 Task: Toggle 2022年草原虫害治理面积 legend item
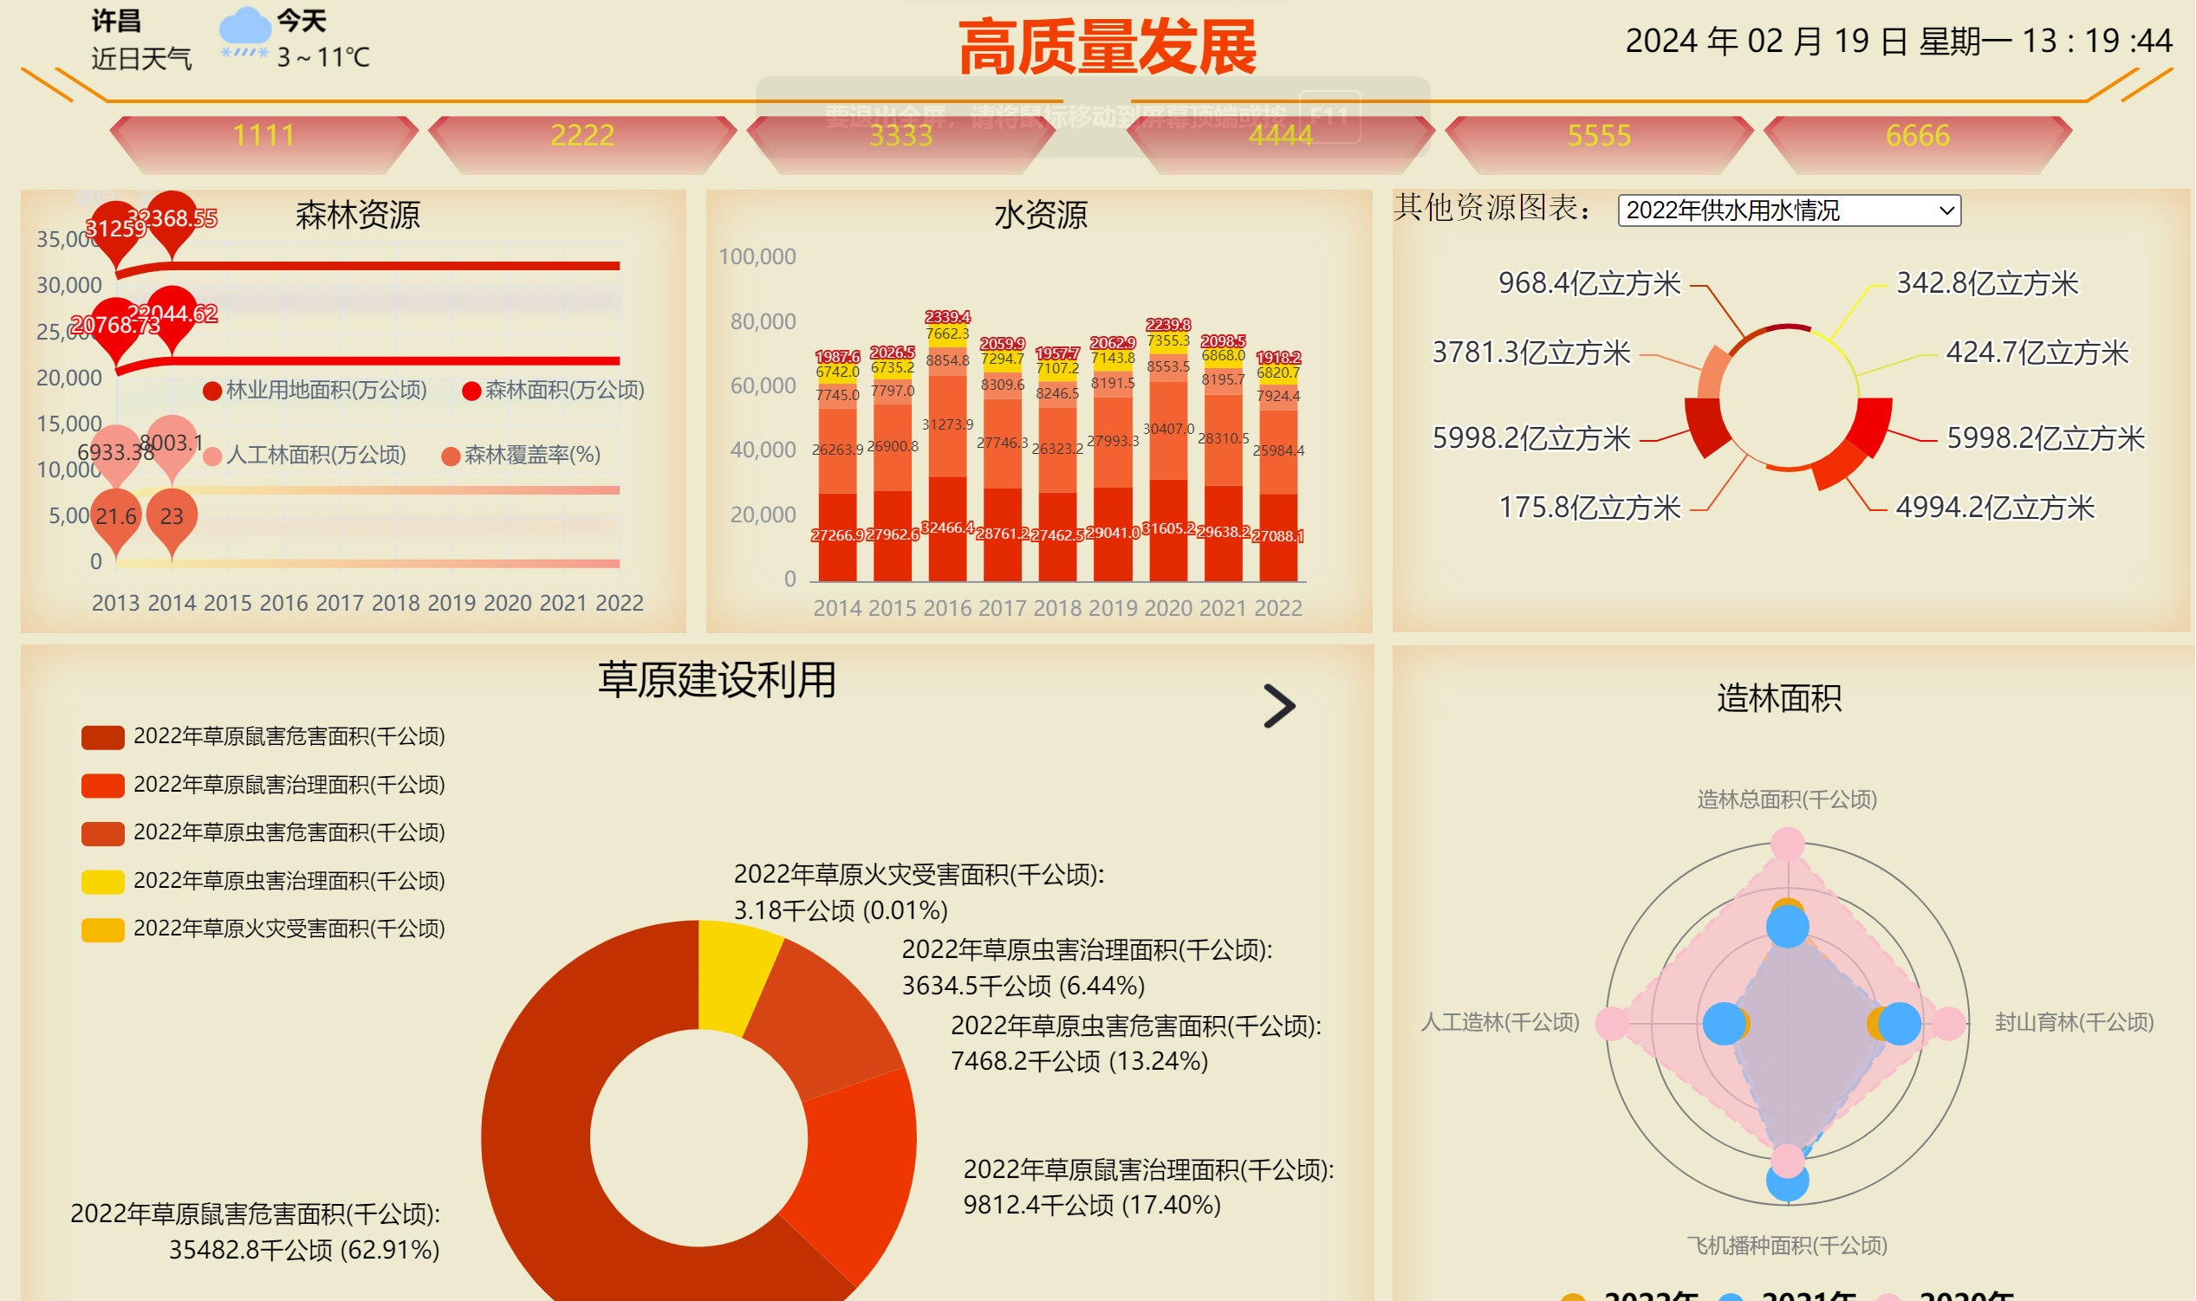(x=263, y=881)
